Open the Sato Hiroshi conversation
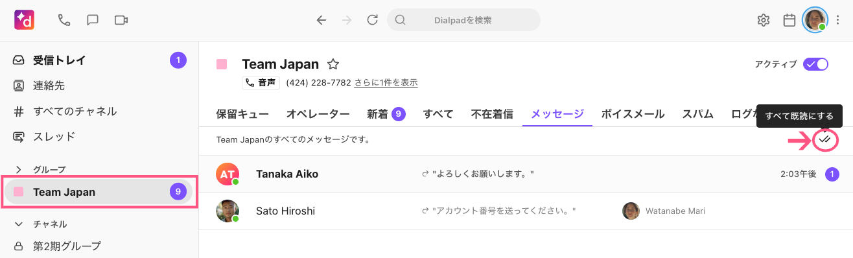The image size is (853, 258). click(526, 211)
